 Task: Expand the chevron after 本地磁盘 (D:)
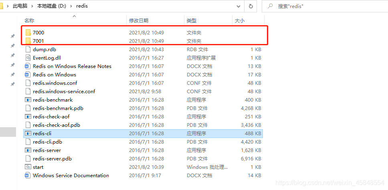click(71, 6)
